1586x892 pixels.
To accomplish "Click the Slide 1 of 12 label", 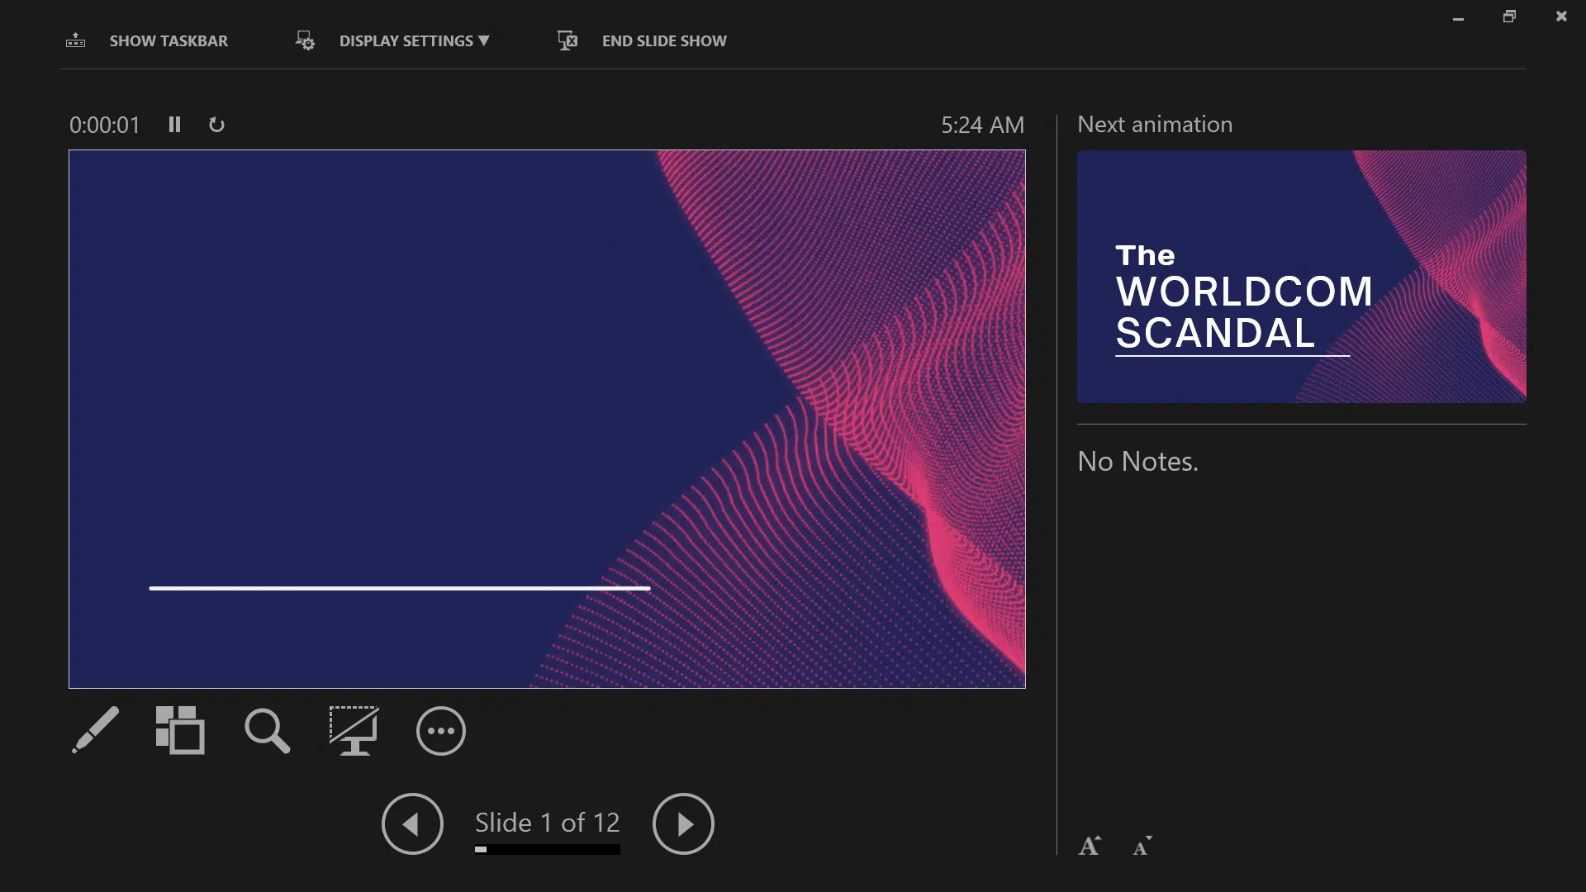I will click(x=547, y=823).
